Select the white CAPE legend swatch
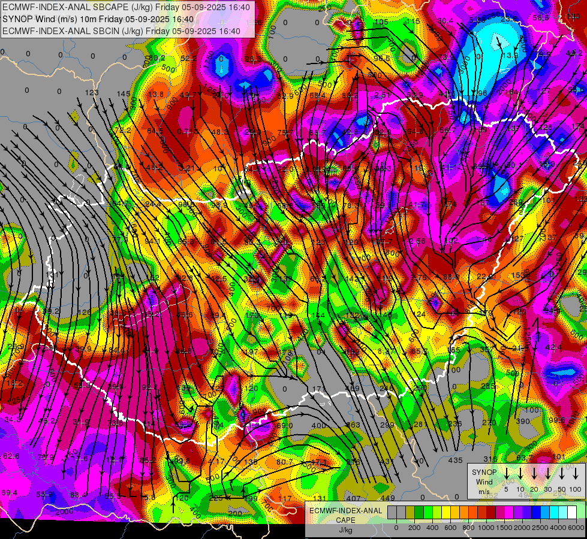Viewport: 587px width, 539px height. pos(572,512)
